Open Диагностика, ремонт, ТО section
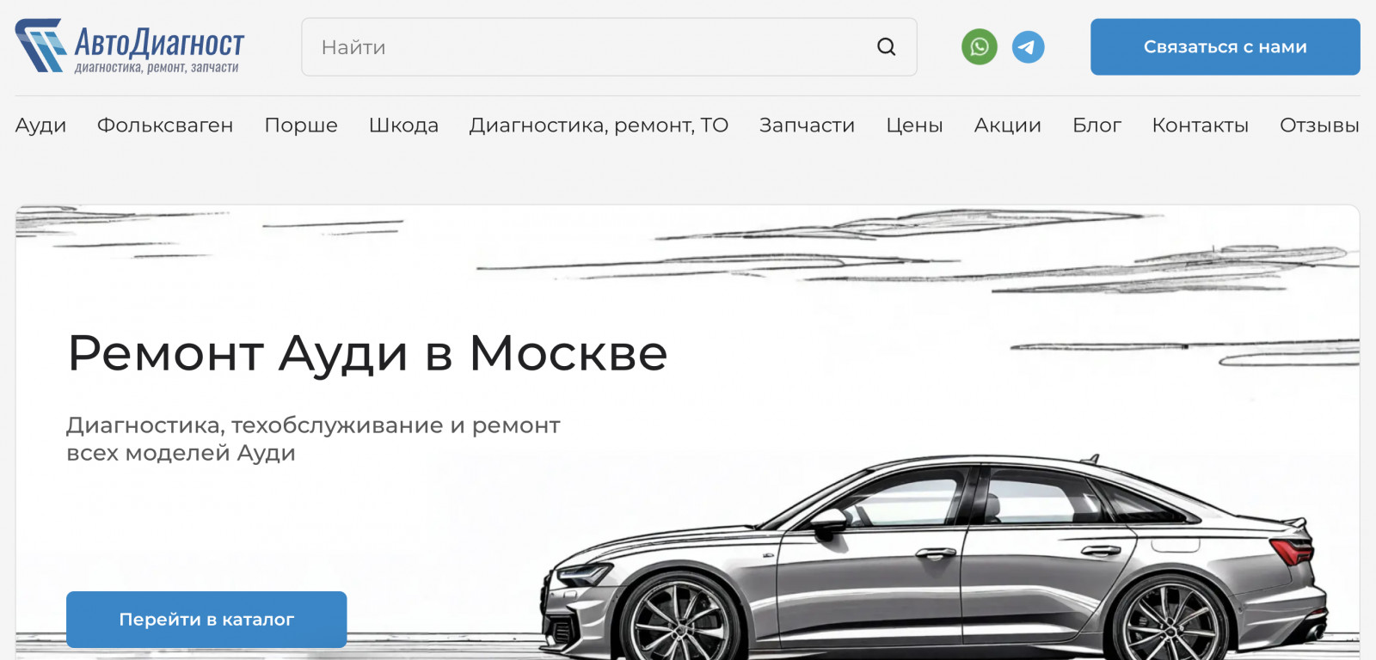 (599, 125)
